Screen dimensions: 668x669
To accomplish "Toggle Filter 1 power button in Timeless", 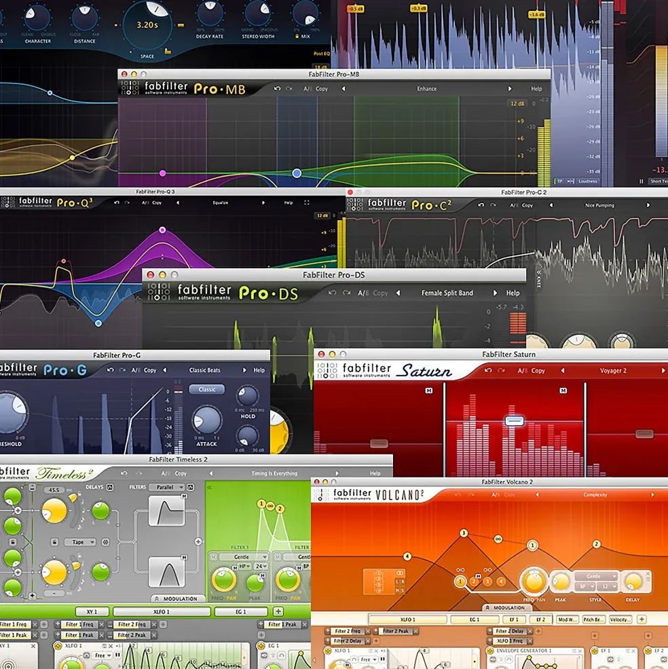I will 214,557.
